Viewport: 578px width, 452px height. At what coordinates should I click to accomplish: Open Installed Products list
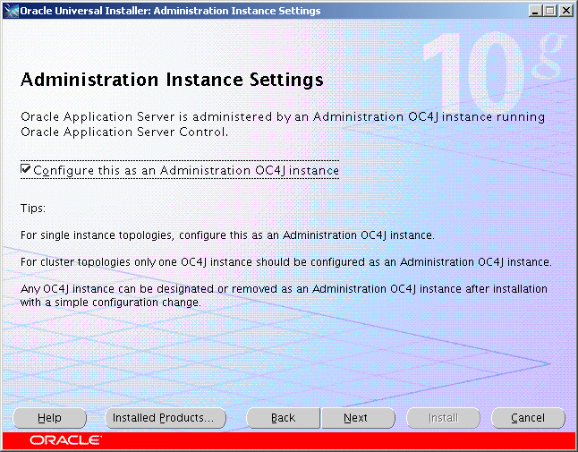coord(166,418)
